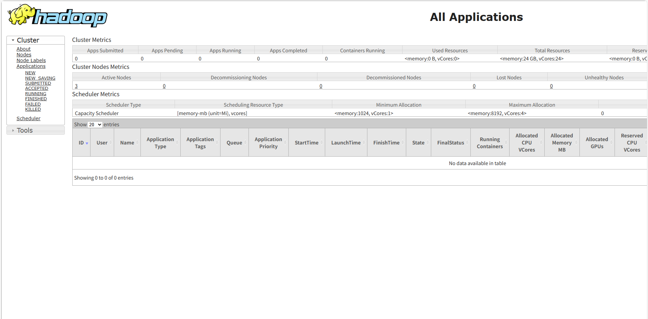Sort table by User column

pyautogui.click(x=102, y=143)
